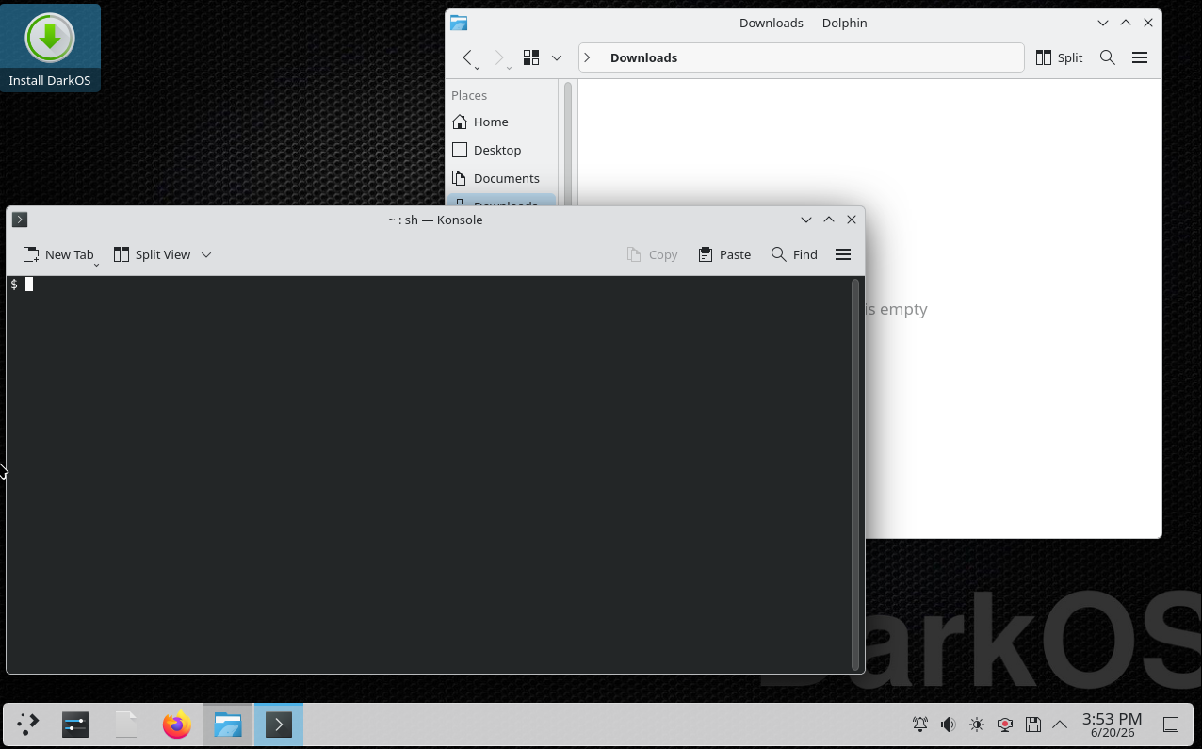Viewport: 1202px width, 749px height.
Task: Switch to Dolphin via taskbar
Action: tap(228, 725)
